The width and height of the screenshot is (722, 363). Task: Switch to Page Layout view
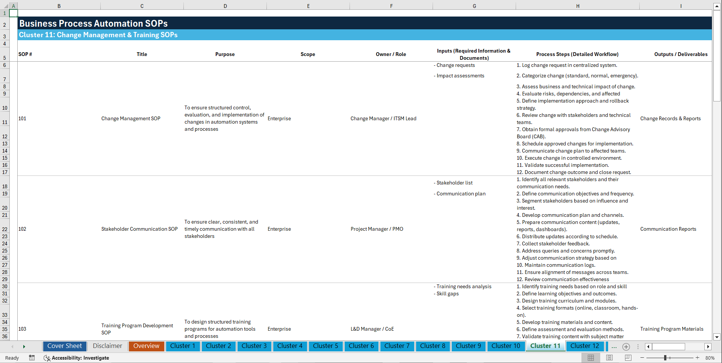click(609, 358)
